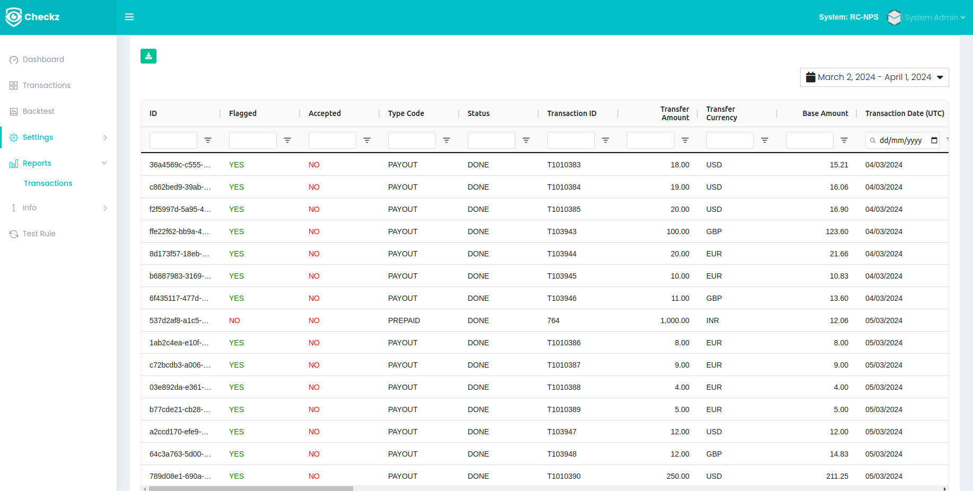Click transaction ID 764 cell
The height and width of the screenshot is (491, 973).
pos(553,320)
